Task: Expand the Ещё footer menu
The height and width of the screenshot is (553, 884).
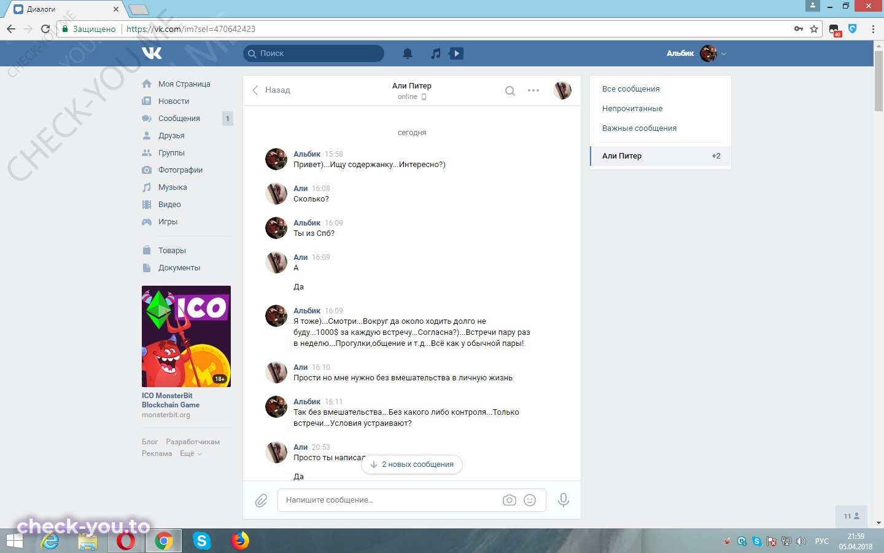Action: [190, 453]
